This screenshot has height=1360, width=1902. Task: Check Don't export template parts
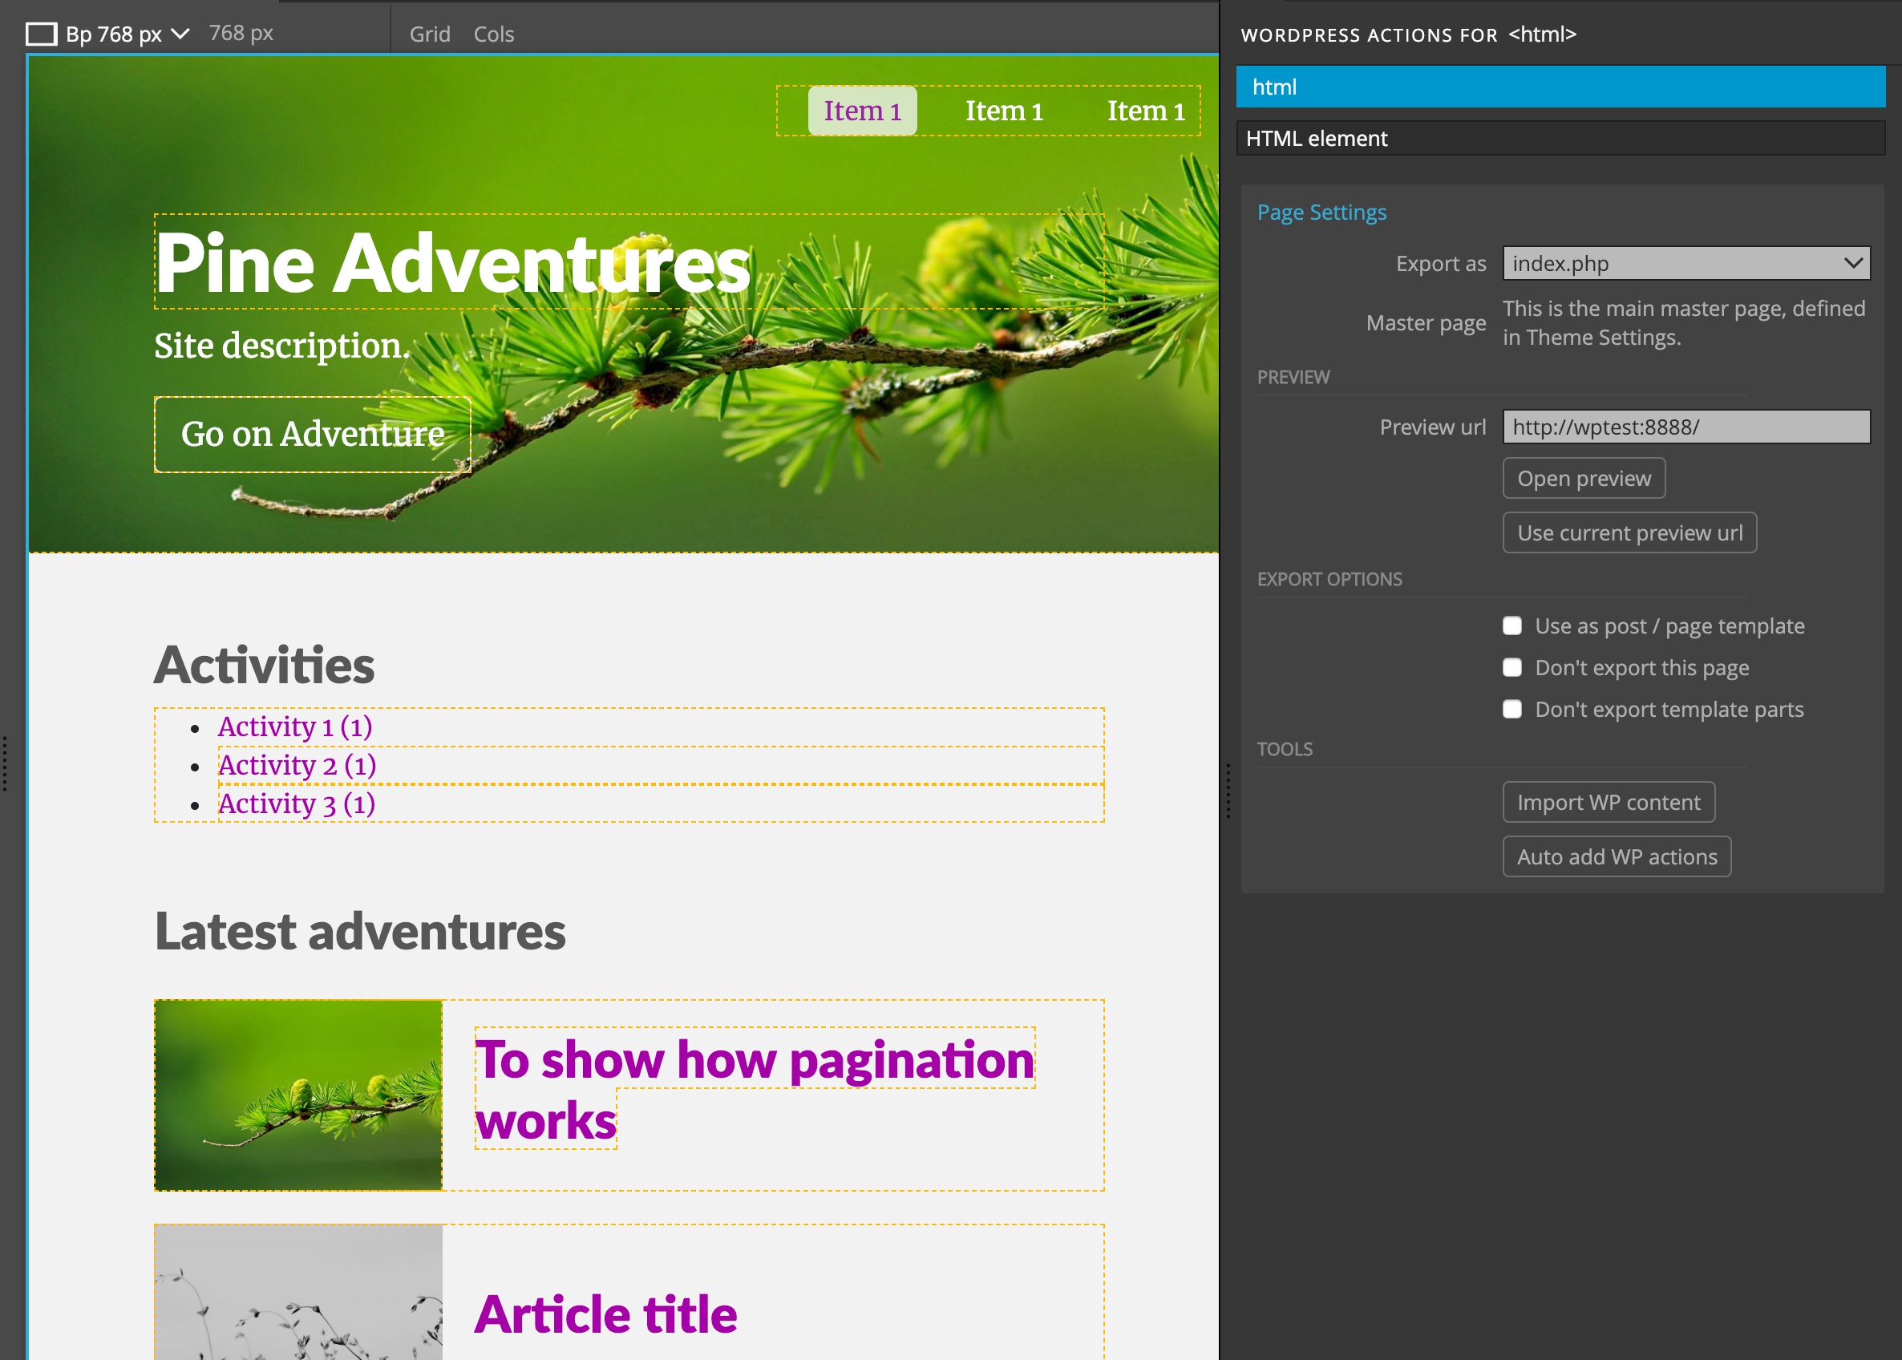coord(1511,710)
